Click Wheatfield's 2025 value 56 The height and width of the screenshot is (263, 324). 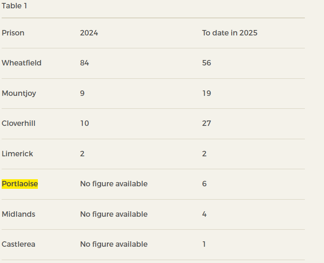[x=207, y=63]
